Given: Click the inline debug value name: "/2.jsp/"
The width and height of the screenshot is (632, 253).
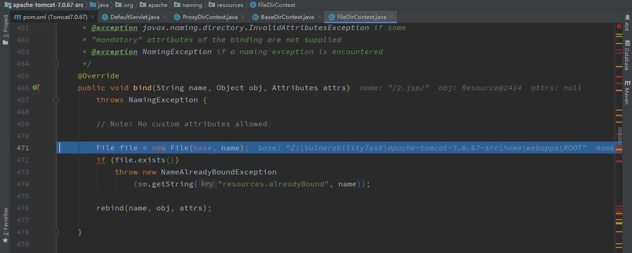Looking at the screenshot, I should (395, 88).
